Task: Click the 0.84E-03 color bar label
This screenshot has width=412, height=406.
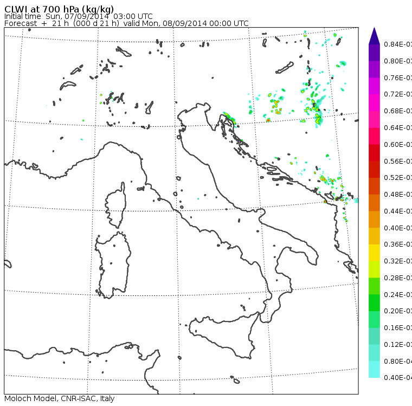Action: (398, 44)
